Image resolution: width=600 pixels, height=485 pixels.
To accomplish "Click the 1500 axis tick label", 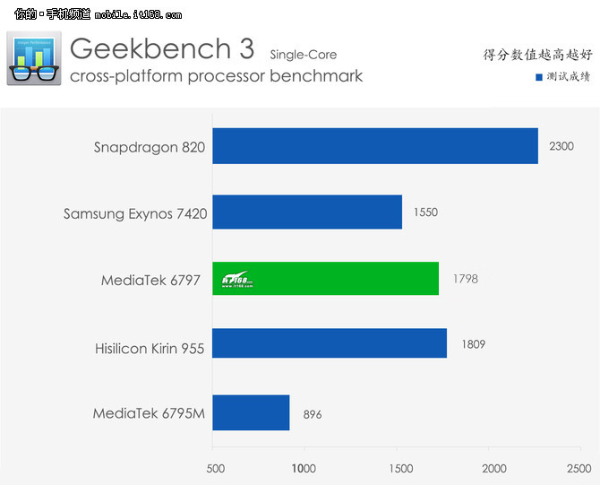I will (402, 469).
